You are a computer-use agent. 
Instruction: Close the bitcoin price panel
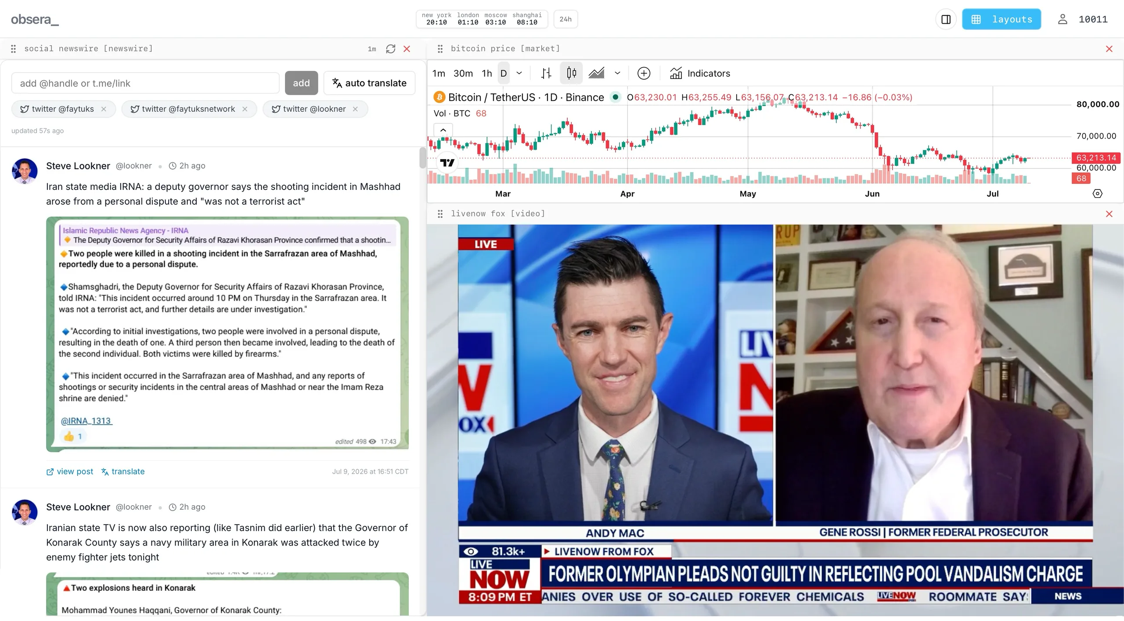(1109, 49)
